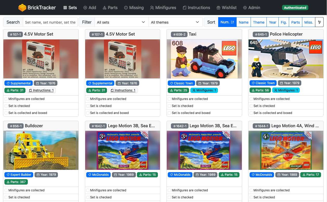Tick 'Set is collected and boxed' for first 4.5V Motor Set

[x=6, y=113]
